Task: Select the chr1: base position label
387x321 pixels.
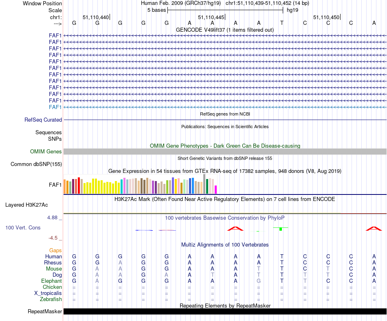Action: tap(56, 17)
